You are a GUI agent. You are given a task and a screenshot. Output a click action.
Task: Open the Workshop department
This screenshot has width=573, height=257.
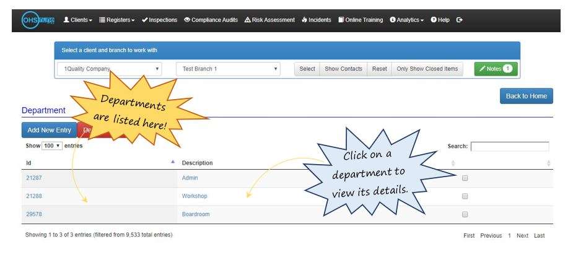pos(195,196)
